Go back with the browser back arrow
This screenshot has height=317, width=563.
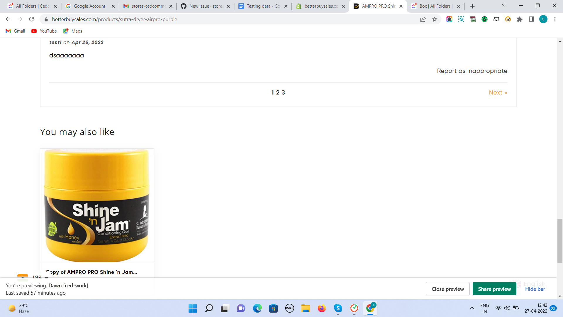8,19
